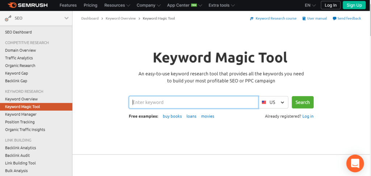Expand the EN language selector
This screenshot has height=176, width=371.
click(310, 5)
